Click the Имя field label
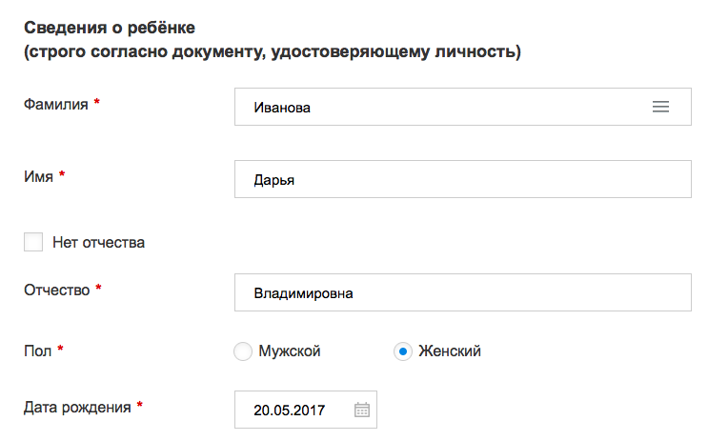The image size is (708, 441). 38,175
